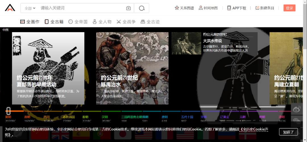307x142 pixels.
Task: Jump to 宋朝 on the timeline
Action: [x=204, y=117]
